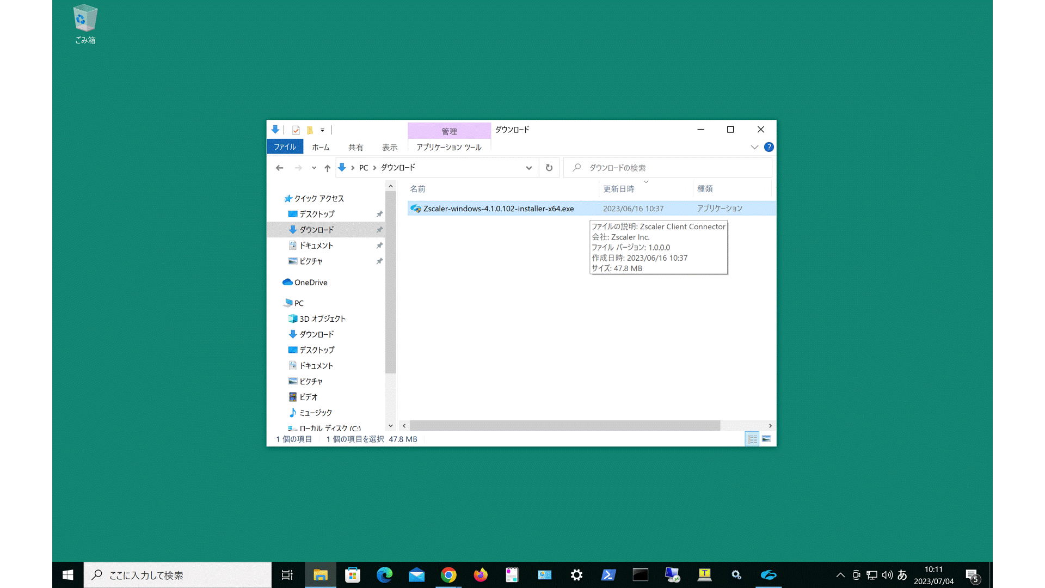This screenshot has width=1045, height=588.
Task: Click the back navigation arrow
Action: click(x=279, y=168)
